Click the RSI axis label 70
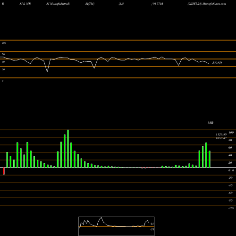Viewport: 236px width, 236px height. click(x=3, y=54)
